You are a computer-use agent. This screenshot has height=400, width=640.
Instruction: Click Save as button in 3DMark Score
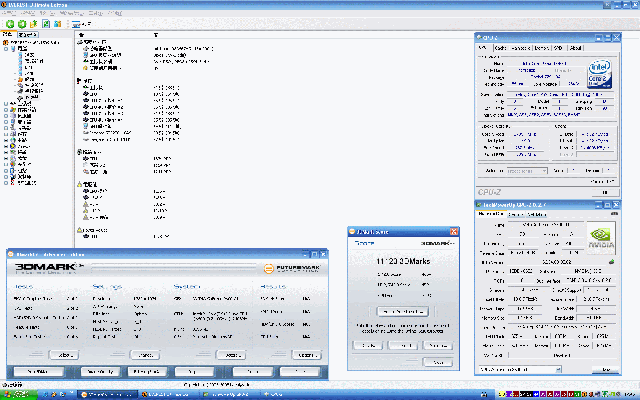tap(439, 346)
